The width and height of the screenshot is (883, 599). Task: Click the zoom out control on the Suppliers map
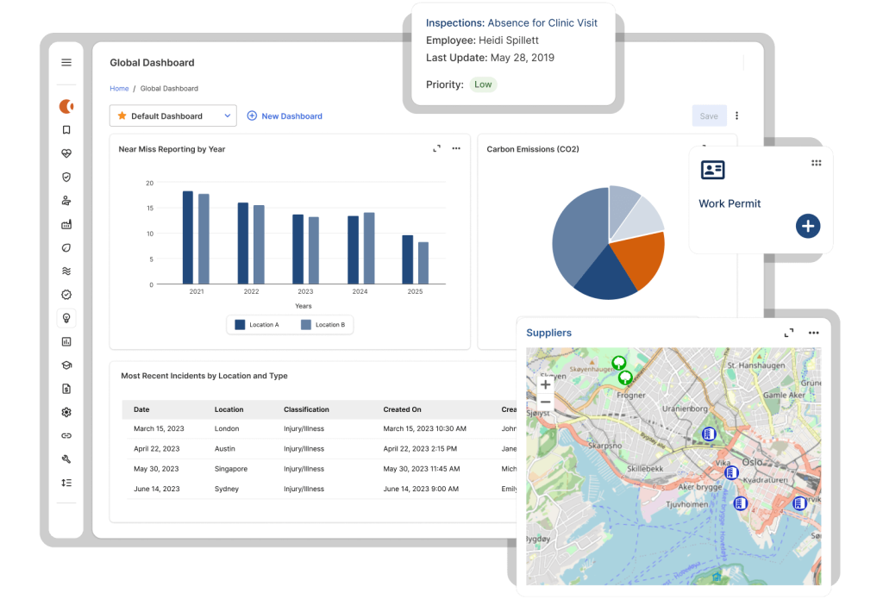pyautogui.click(x=546, y=401)
